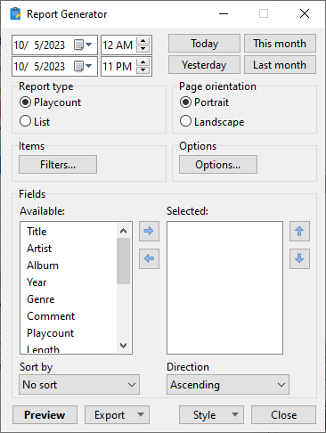326x433 pixels.
Task: Increase start hour 12 AM spinner up
Action: [x=143, y=41]
